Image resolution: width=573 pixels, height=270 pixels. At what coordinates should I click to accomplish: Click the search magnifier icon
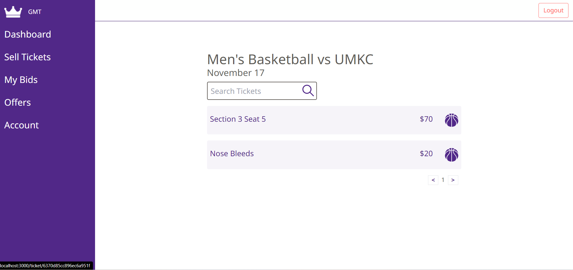308,91
